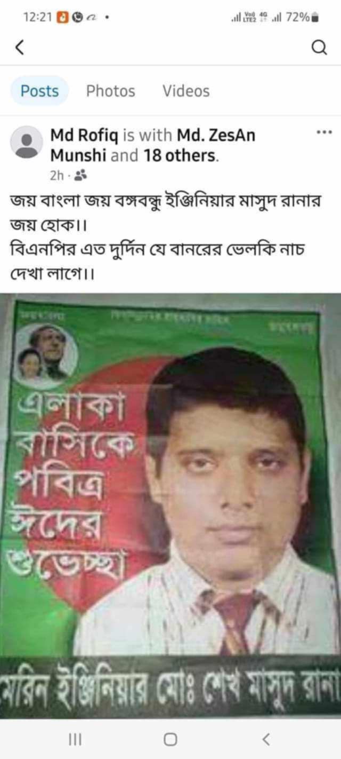This screenshot has width=341, height=759.
Task: Tap the back arrow at top left
Action: pos(20,49)
